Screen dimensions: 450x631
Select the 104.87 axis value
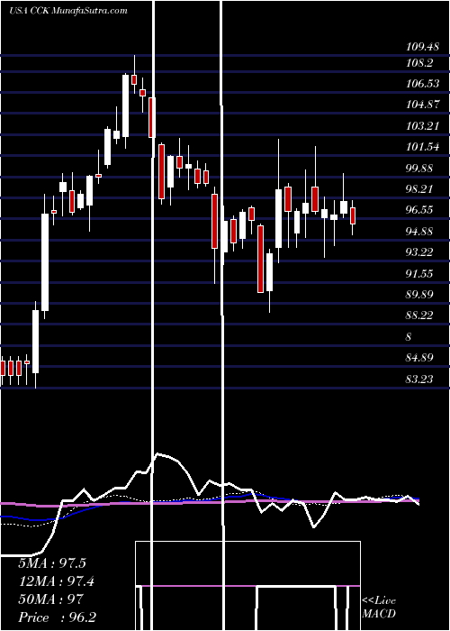click(x=422, y=105)
